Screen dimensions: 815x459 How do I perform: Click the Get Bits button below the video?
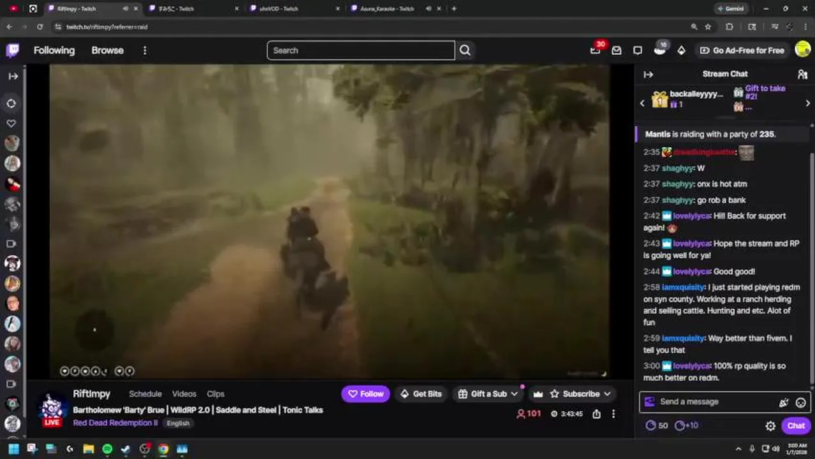tap(421, 394)
